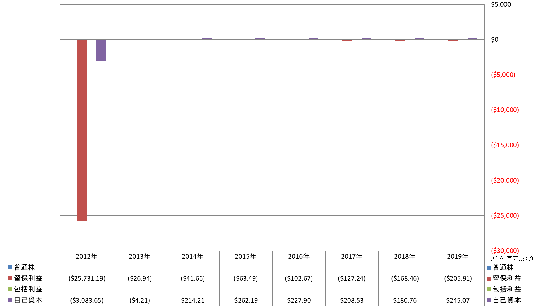Click the $245.07 equity cell for 2019
The height and width of the screenshot is (306, 540).
tap(458, 300)
